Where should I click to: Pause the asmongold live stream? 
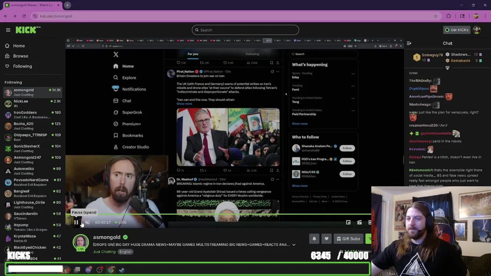[76, 222]
